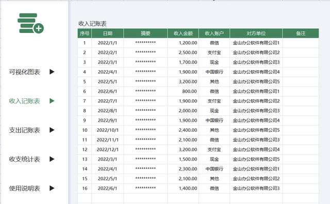This screenshot has height=204, width=330.
Task: Select the 对方单位 column header
Action: pyautogui.click(x=256, y=33)
